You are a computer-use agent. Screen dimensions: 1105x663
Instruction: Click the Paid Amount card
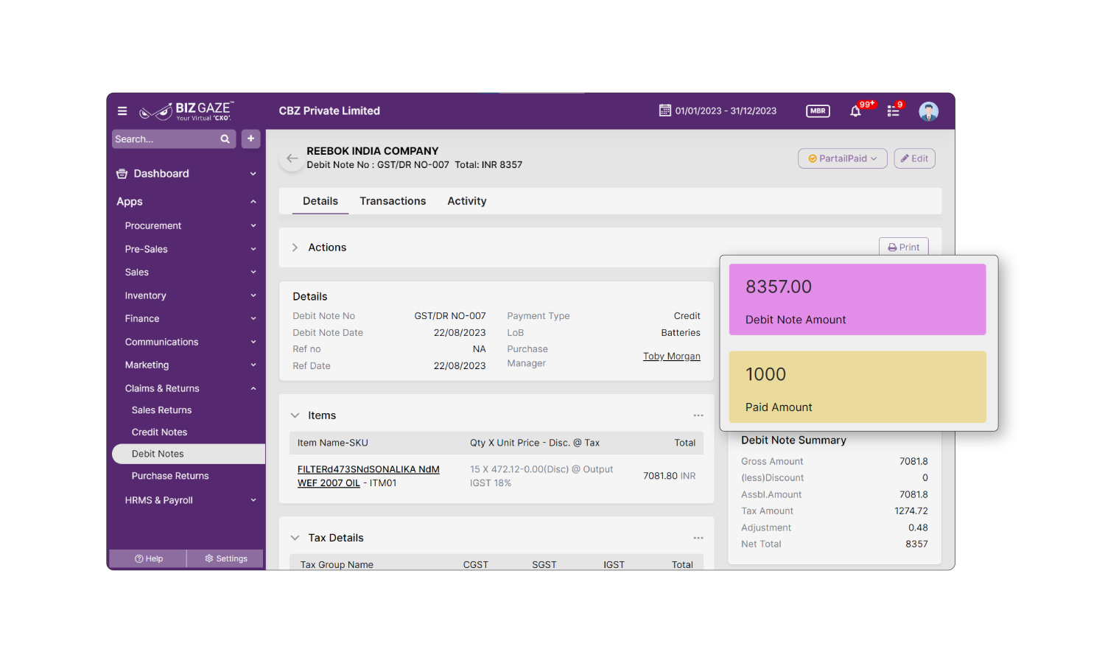click(x=857, y=387)
